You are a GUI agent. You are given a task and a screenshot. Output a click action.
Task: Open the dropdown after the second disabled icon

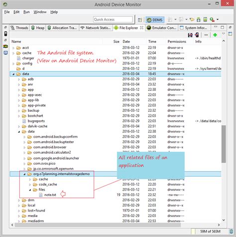[x=186, y=19]
